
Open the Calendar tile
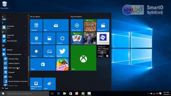tap(36, 25)
